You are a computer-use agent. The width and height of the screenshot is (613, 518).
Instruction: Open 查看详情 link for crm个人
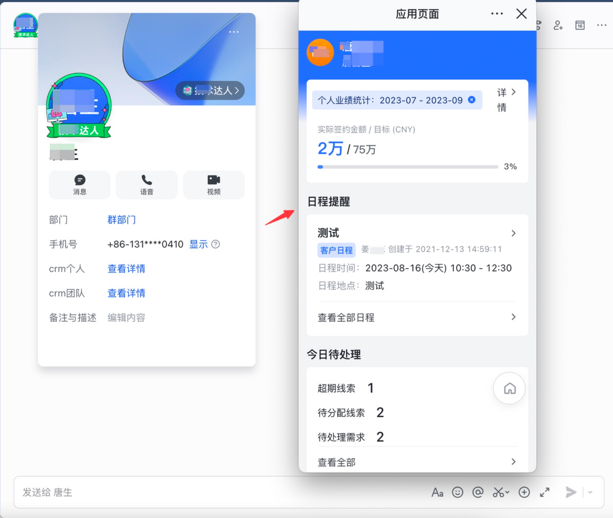pos(126,269)
